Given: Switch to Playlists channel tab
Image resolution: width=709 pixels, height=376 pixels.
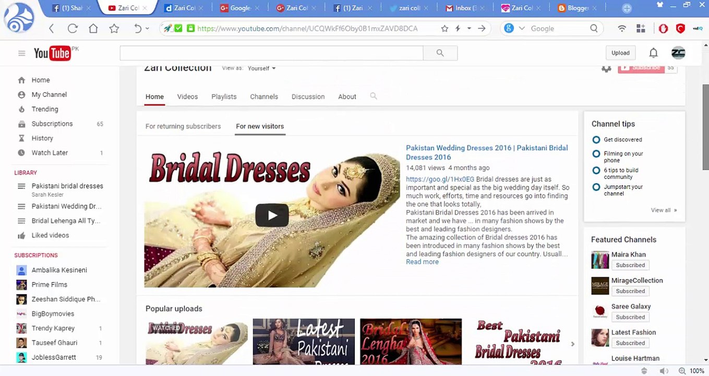Looking at the screenshot, I should pos(224,97).
